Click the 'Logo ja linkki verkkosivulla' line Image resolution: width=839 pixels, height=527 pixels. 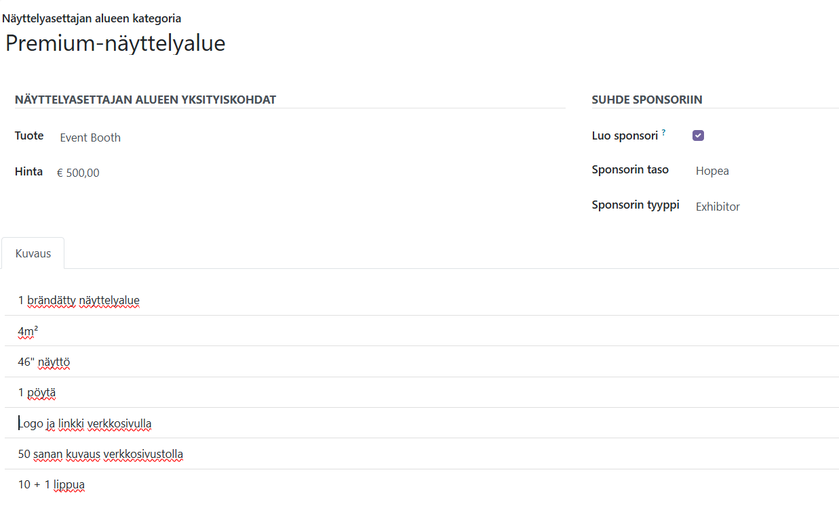click(85, 424)
